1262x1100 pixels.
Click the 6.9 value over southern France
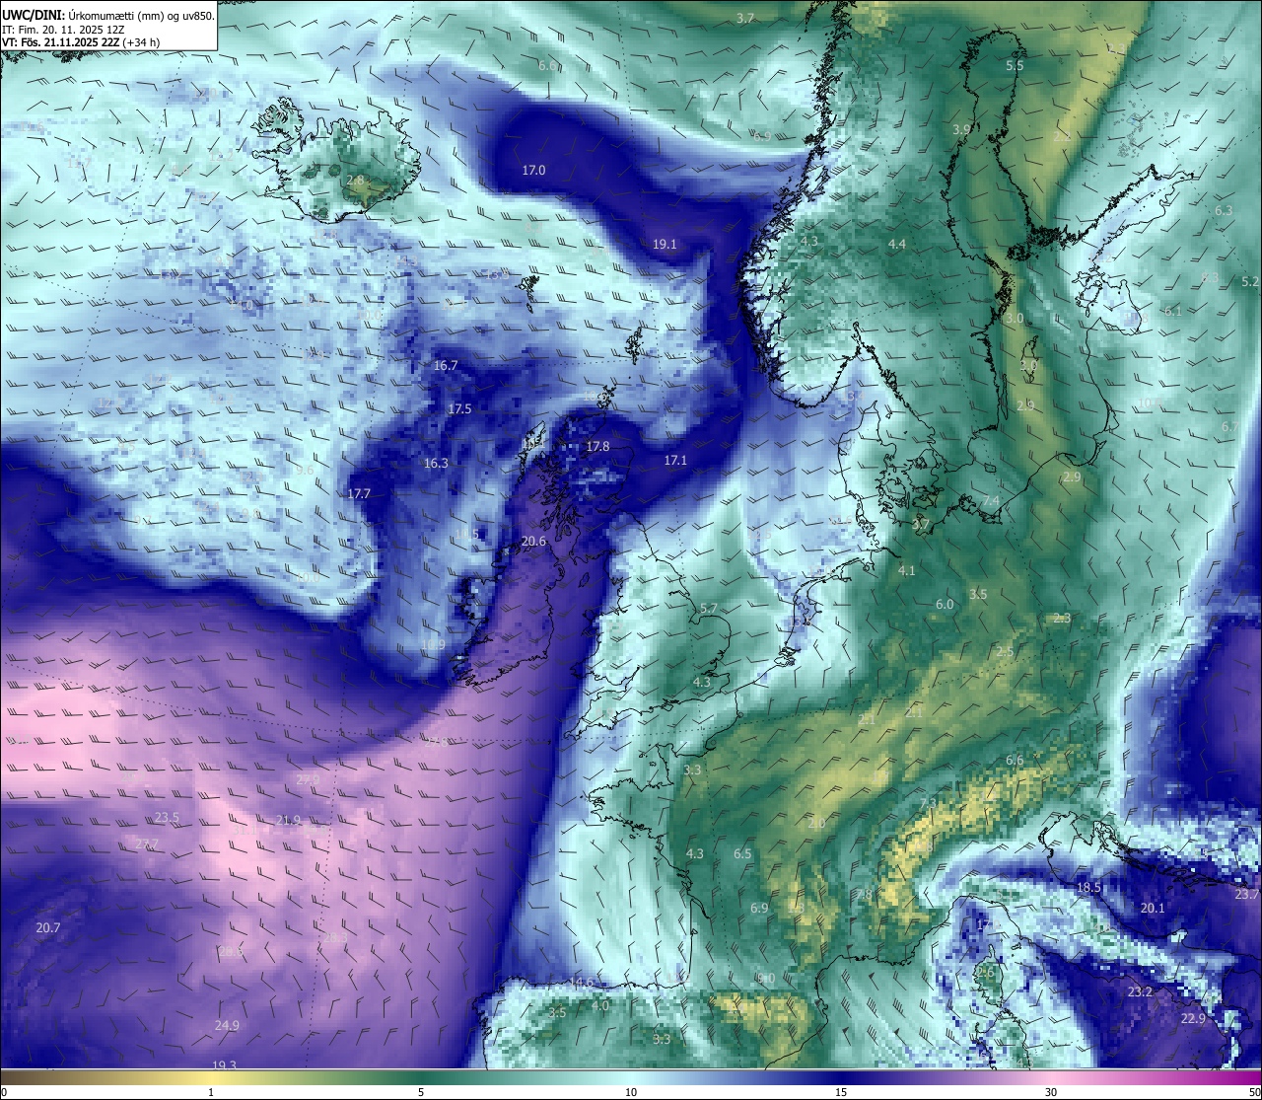pos(759,909)
